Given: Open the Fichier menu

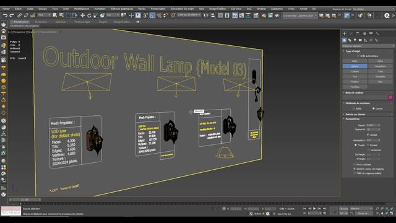Looking at the screenshot, I should pos(6,9).
